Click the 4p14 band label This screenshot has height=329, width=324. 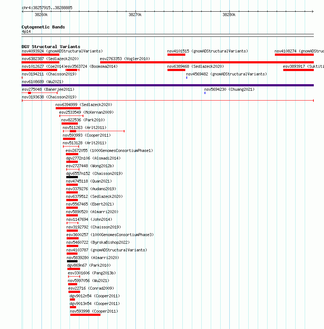pyautogui.click(x=26, y=31)
